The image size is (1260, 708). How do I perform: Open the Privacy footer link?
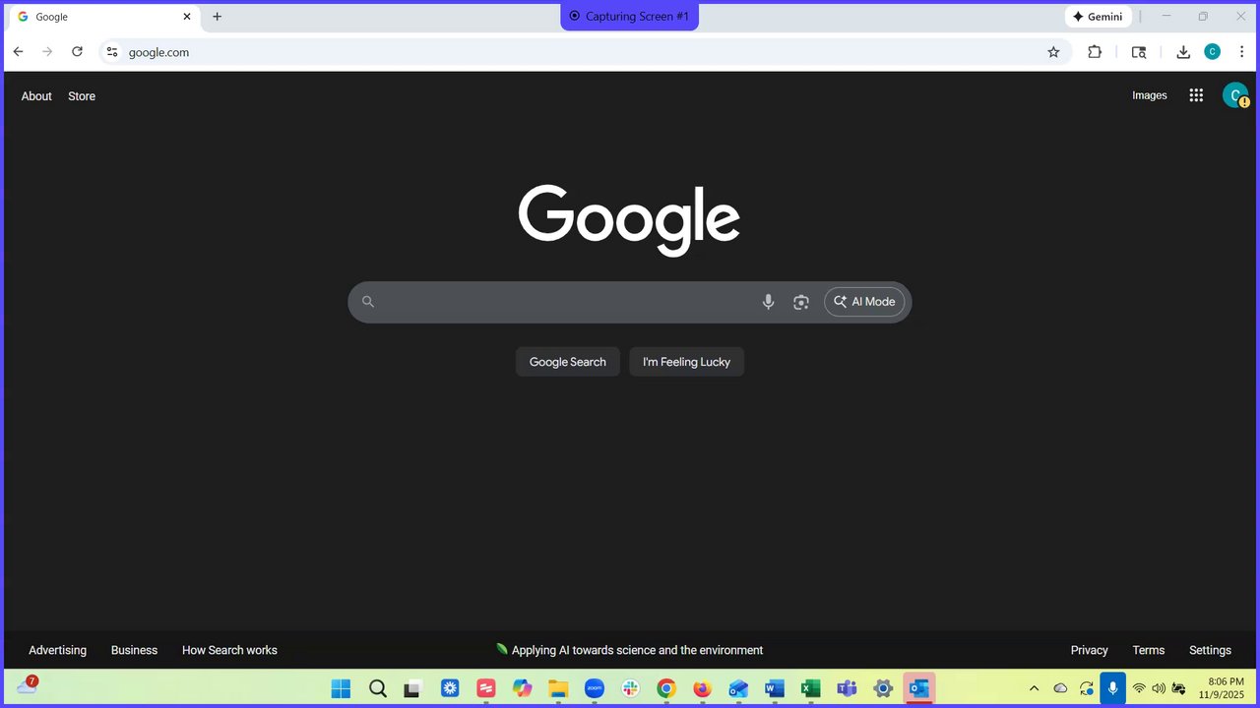pyautogui.click(x=1089, y=650)
